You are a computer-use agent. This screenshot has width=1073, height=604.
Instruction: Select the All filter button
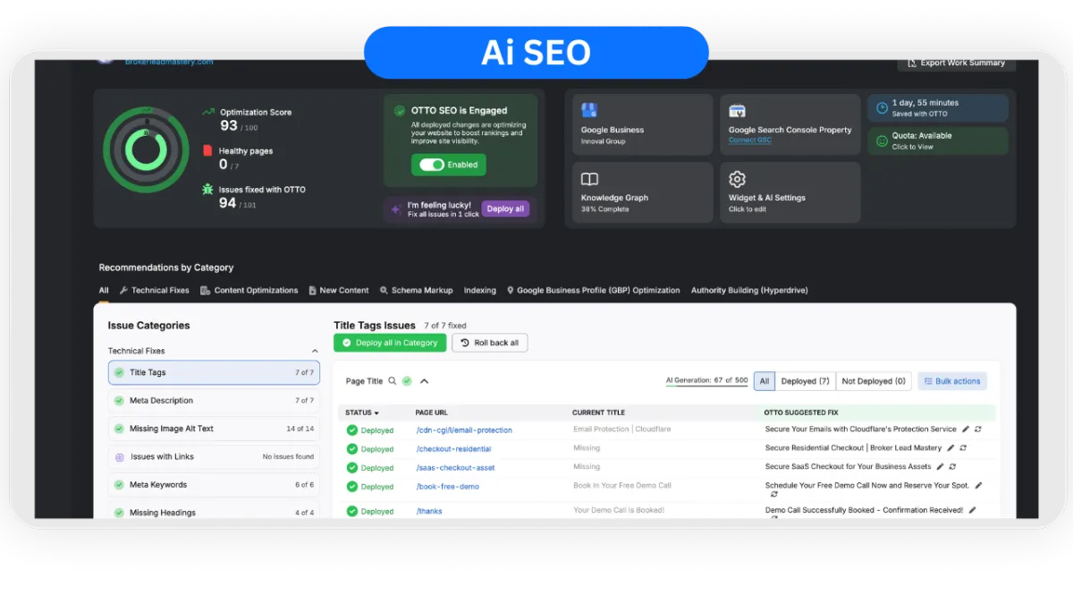pyautogui.click(x=765, y=381)
